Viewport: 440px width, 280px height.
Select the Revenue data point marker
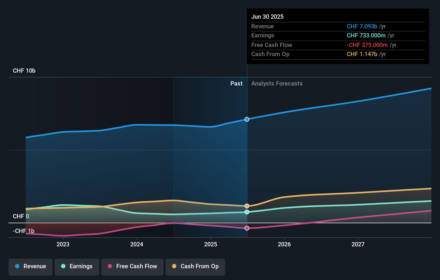247,119
